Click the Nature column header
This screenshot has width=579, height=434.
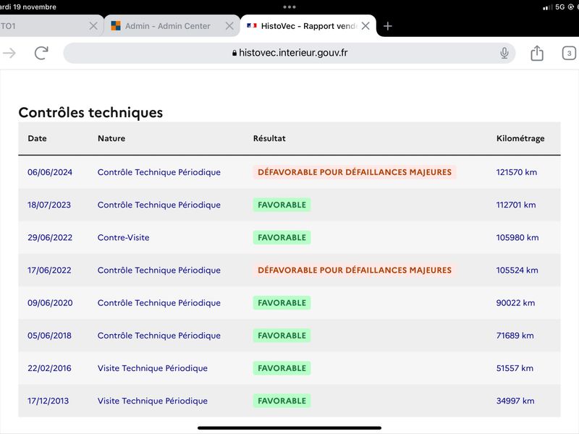pos(111,138)
